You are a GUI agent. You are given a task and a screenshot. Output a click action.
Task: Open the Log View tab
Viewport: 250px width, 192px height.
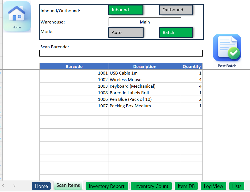click(x=214, y=186)
